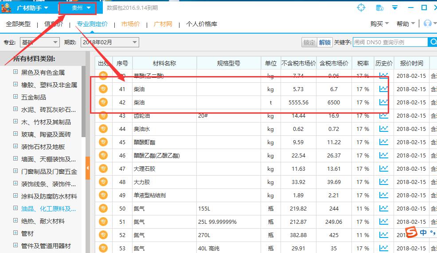Click the 专 badge for 单液型粘结剂
Image resolution: width=437 pixels, height=253 pixels.
(x=103, y=195)
